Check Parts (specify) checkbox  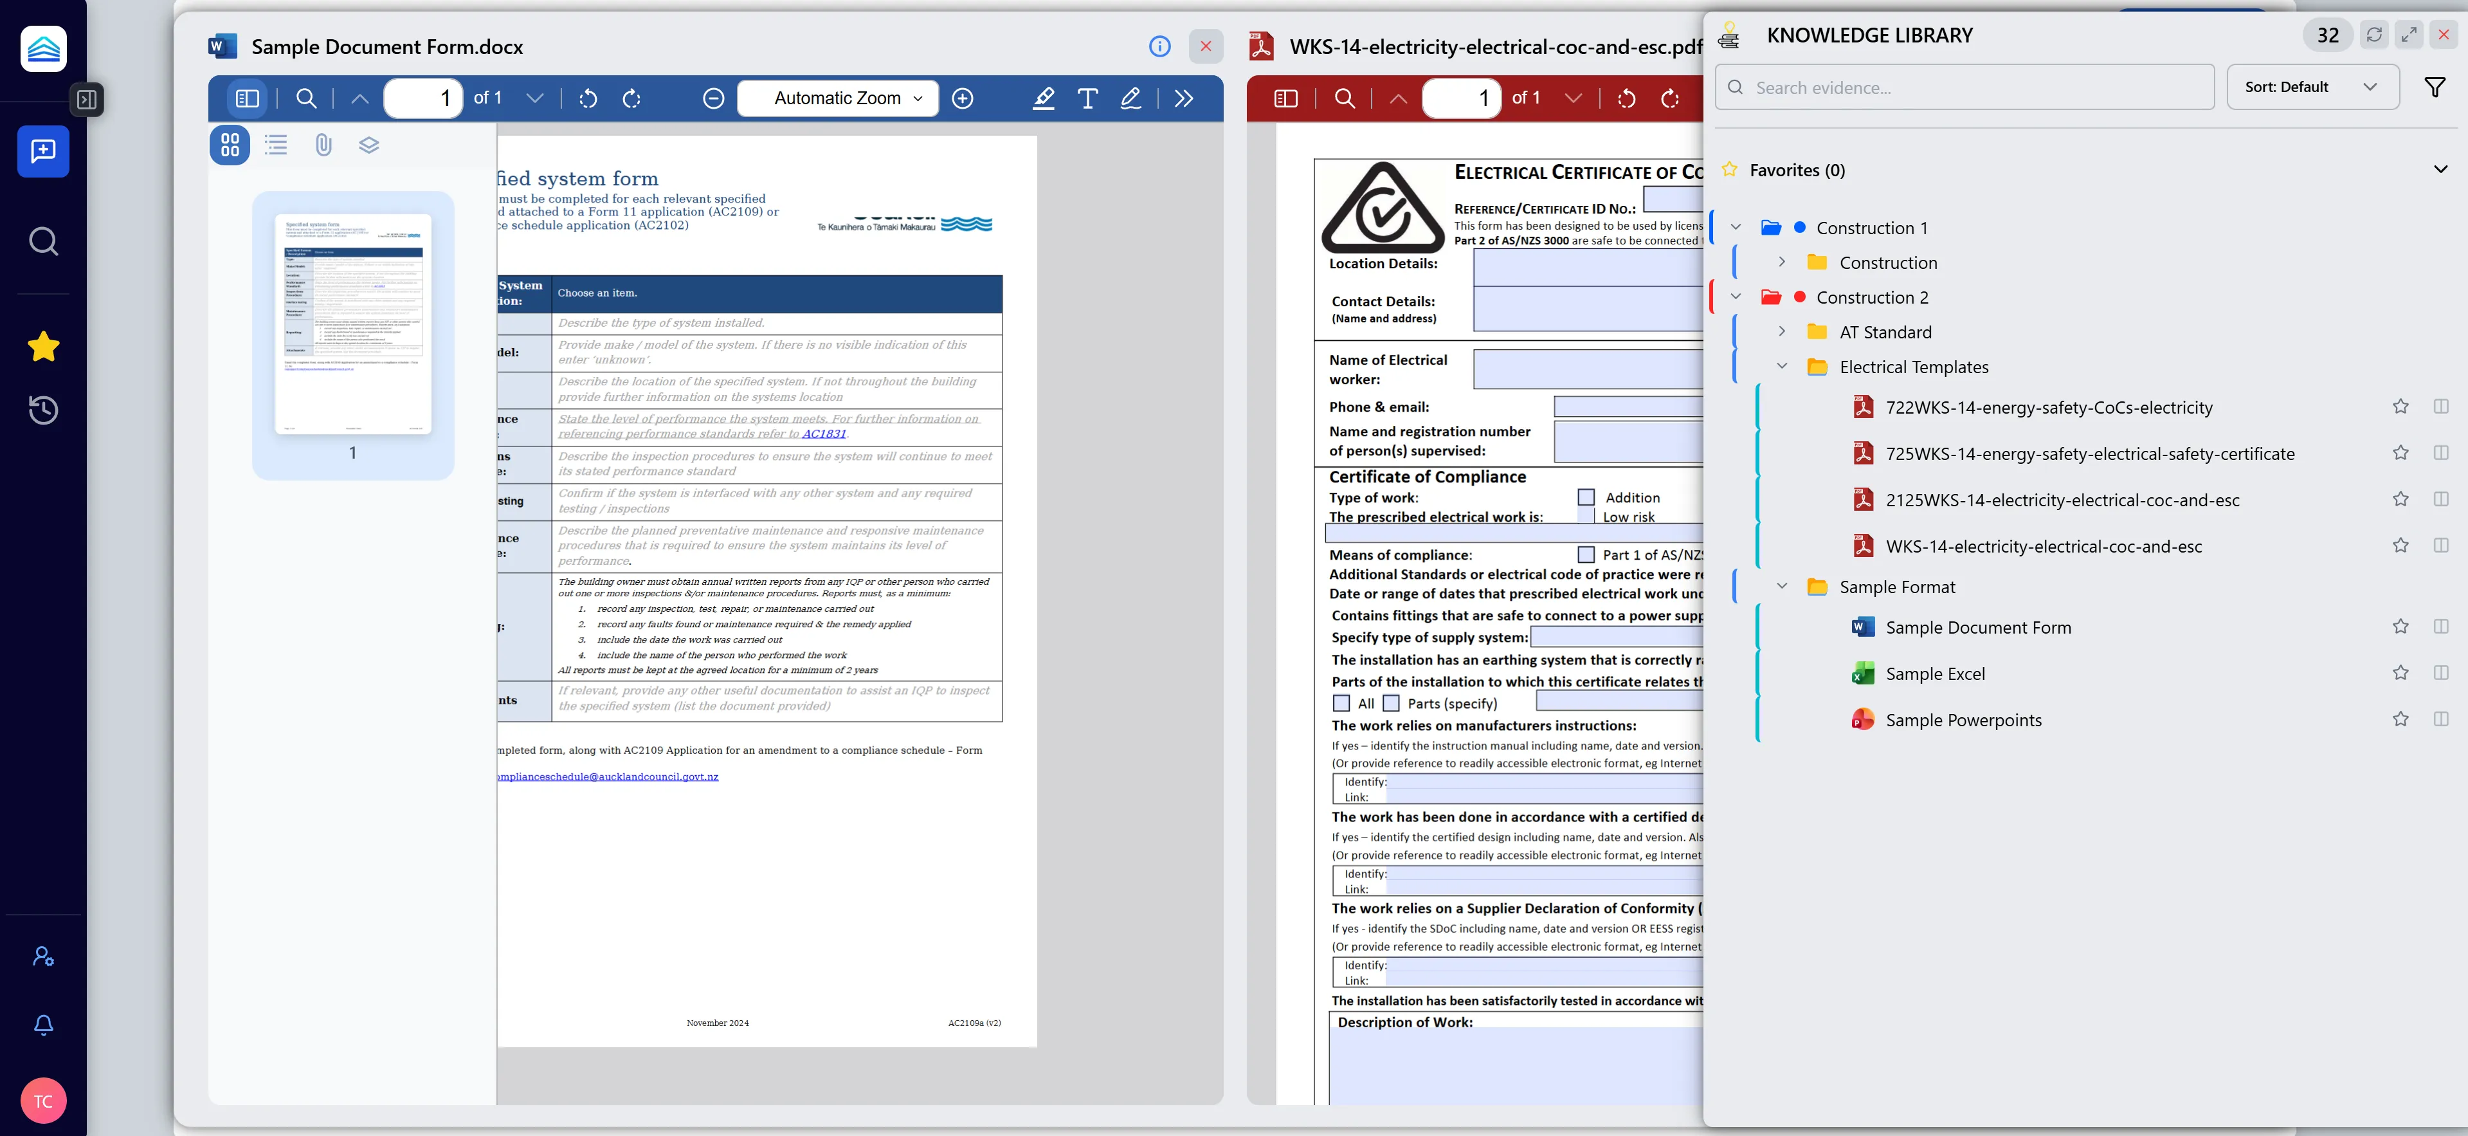coord(1391,704)
